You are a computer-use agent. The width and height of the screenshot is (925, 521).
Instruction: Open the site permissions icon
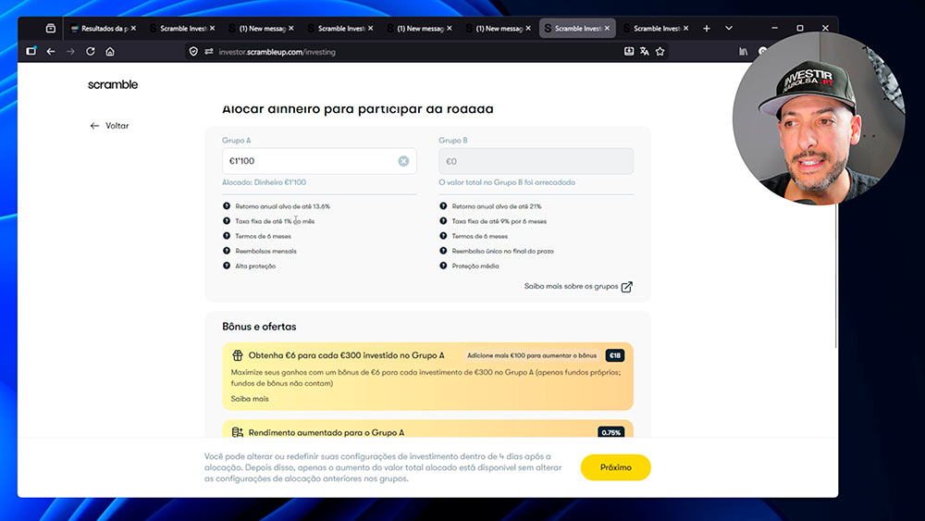coord(209,52)
